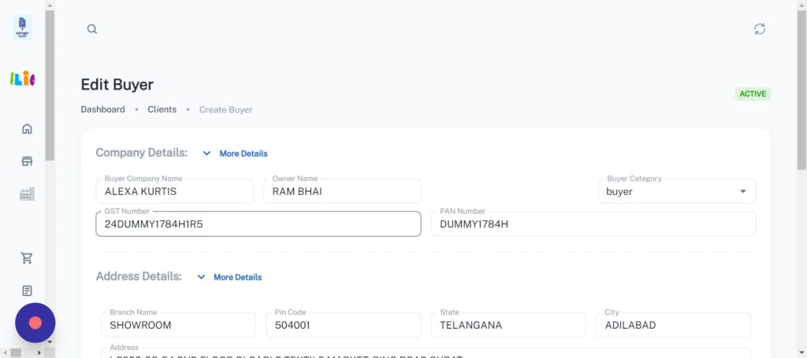
Task: Click the company logo at sidebar top
Action: tap(23, 28)
